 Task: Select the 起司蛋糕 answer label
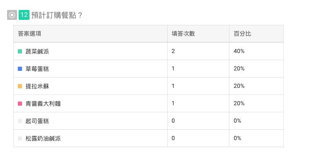tap(37, 121)
